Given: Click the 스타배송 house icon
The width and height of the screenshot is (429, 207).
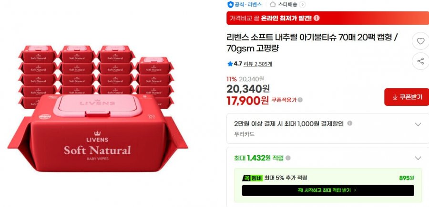Looking at the screenshot, I should (273, 4).
